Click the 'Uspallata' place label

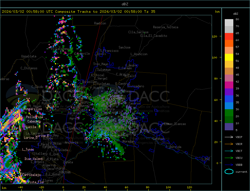[x=29, y=56]
